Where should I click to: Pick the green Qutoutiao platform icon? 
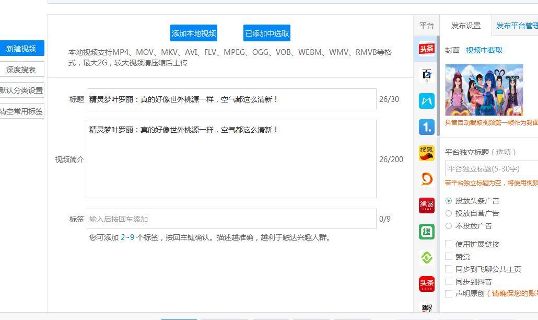pos(426,232)
